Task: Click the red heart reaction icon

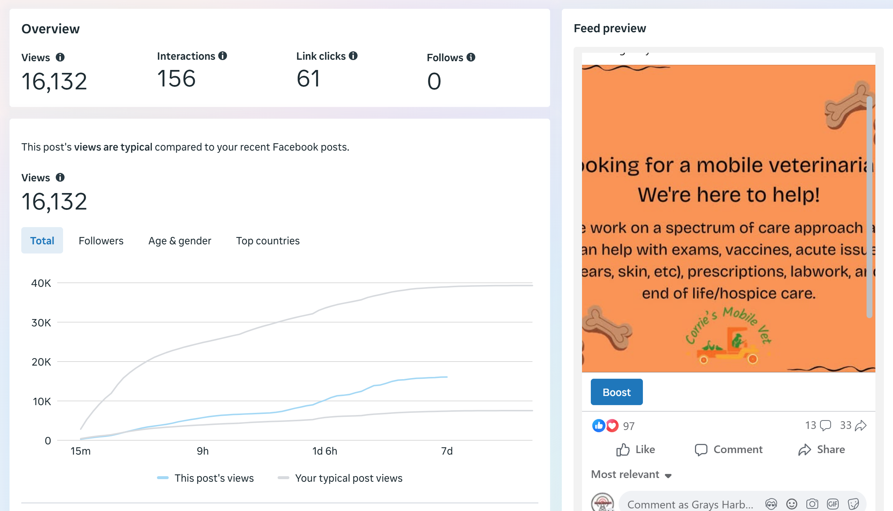Action: pos(612,425)
